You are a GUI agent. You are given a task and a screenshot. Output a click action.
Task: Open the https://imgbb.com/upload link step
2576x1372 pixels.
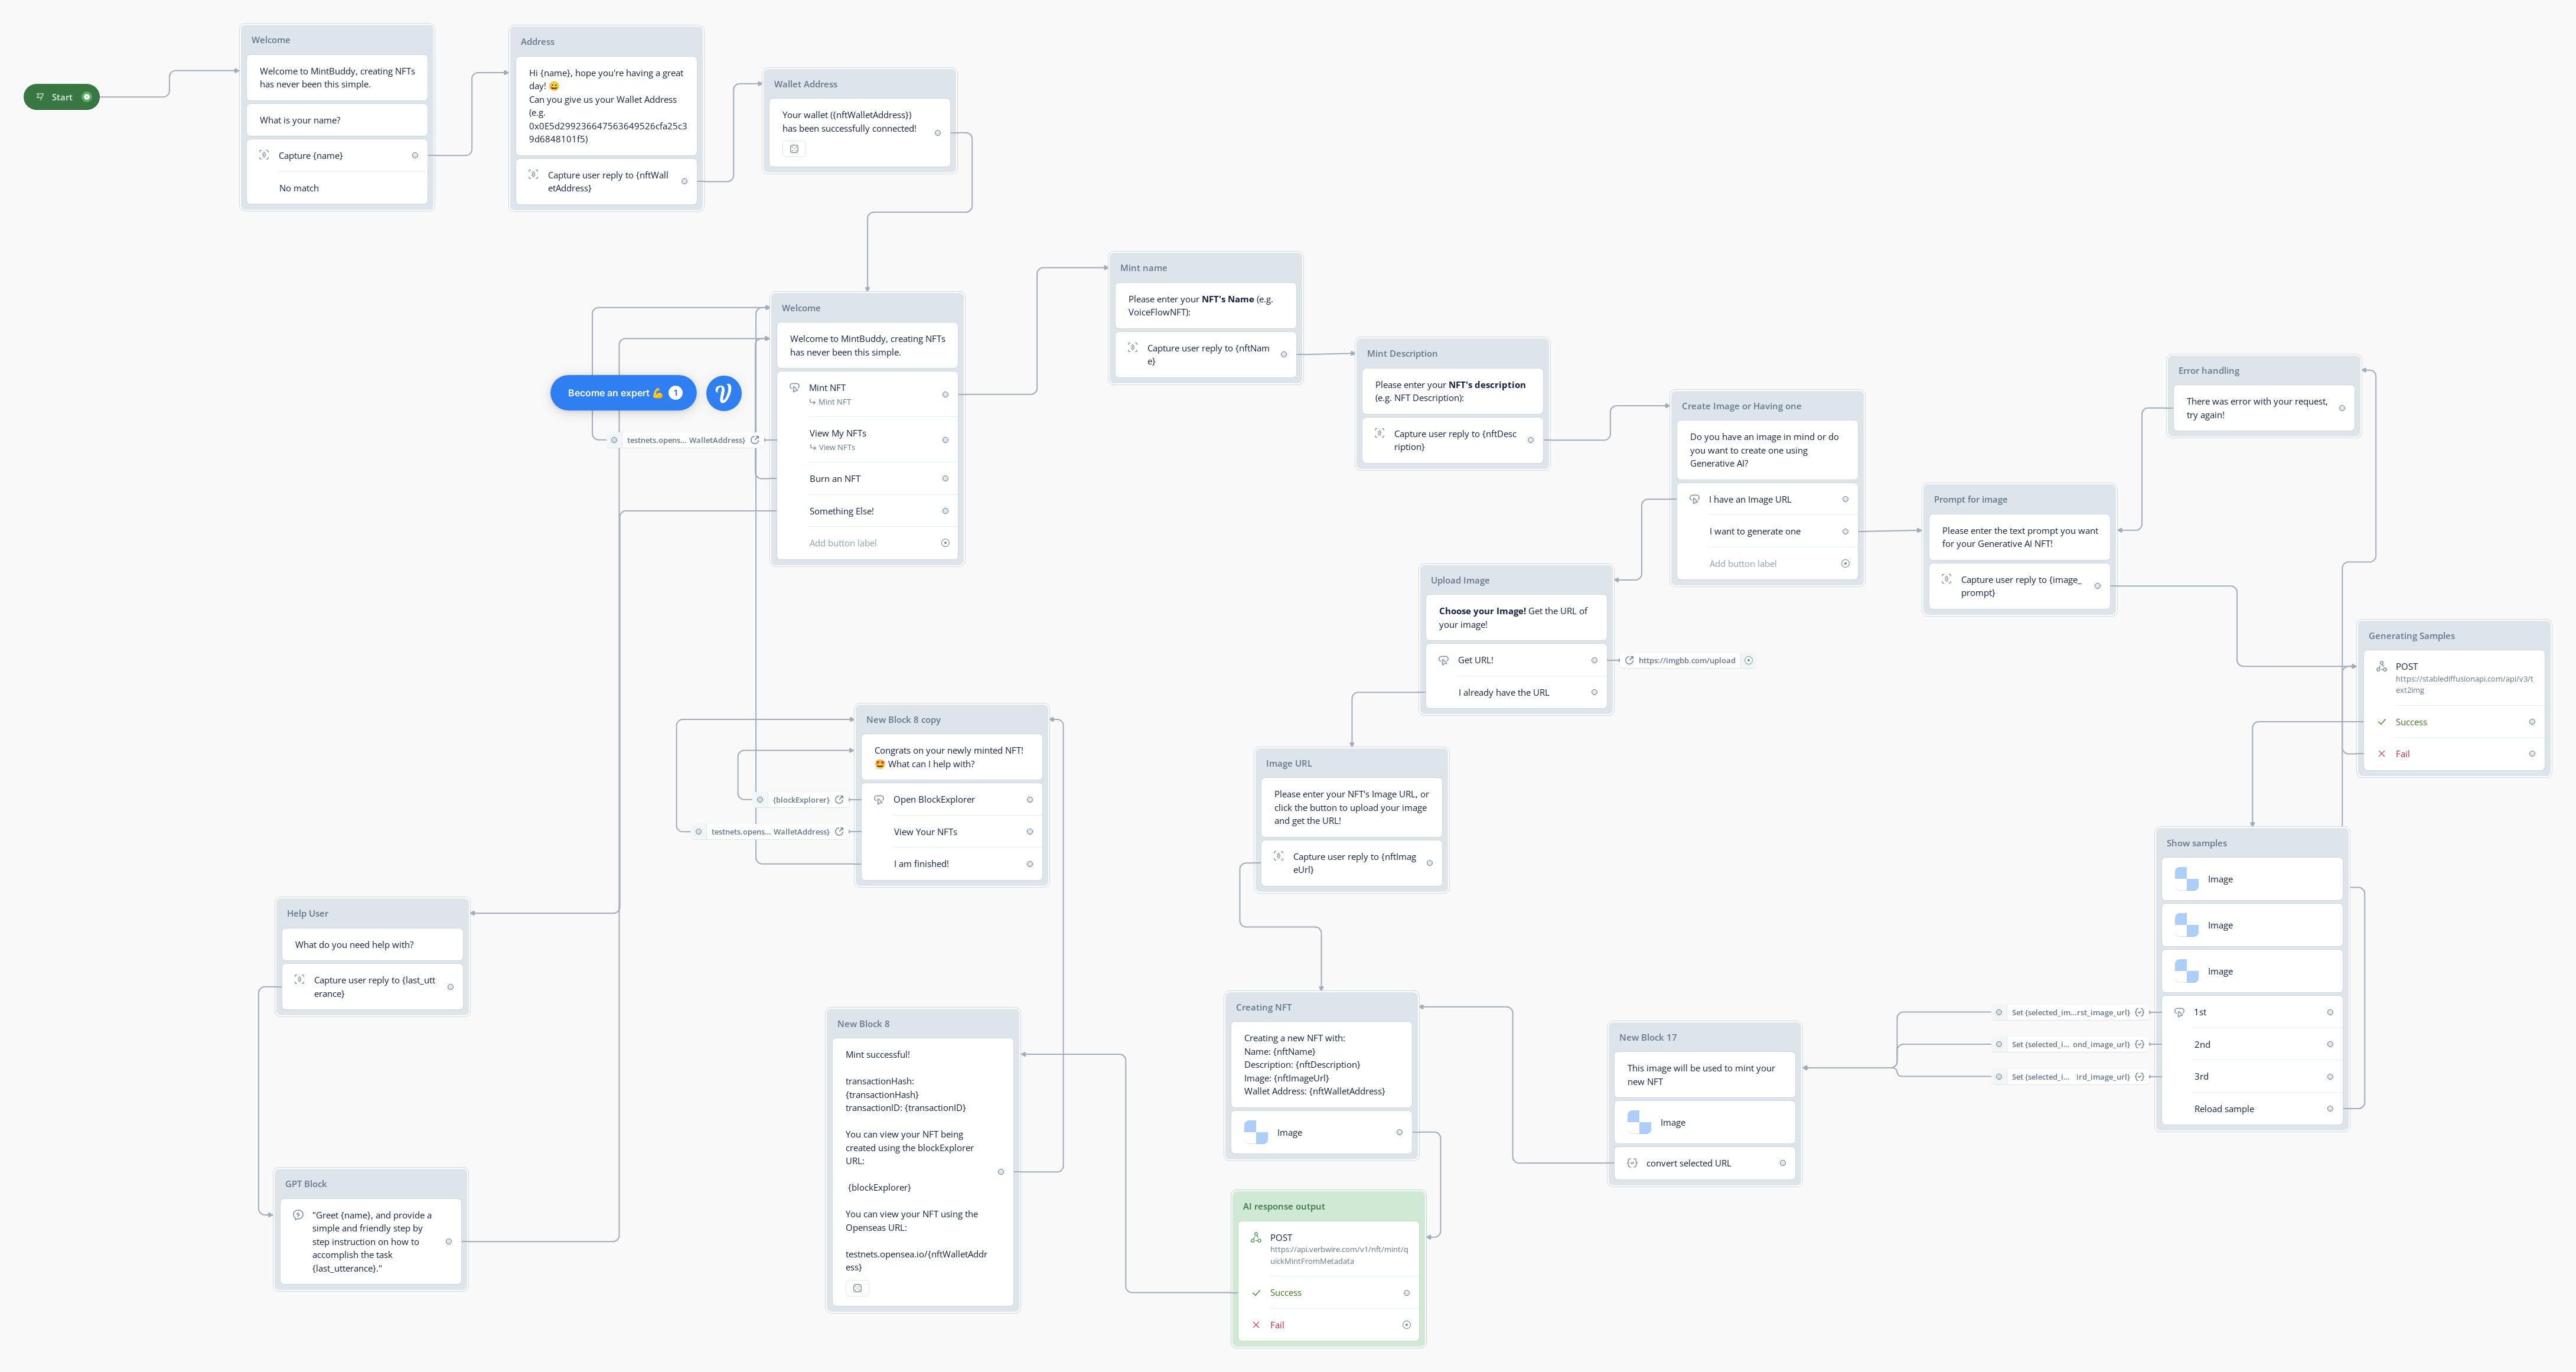[1686, 660]
